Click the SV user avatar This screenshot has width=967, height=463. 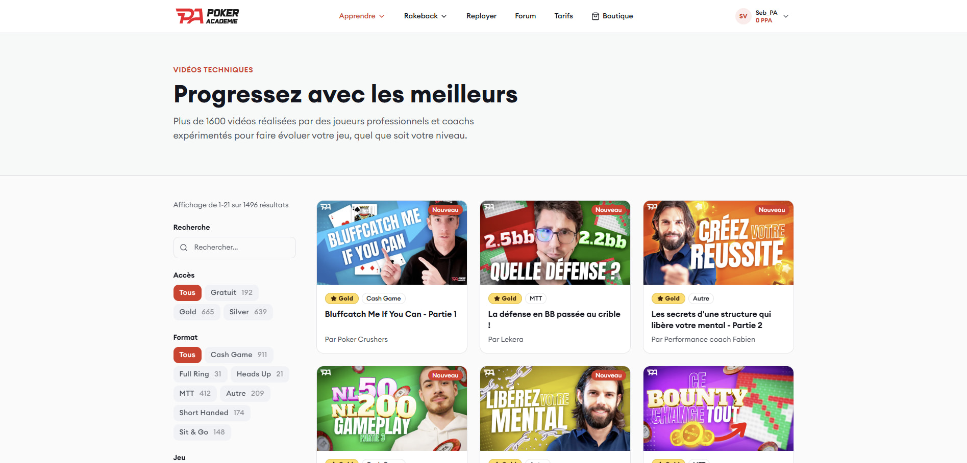743,16
